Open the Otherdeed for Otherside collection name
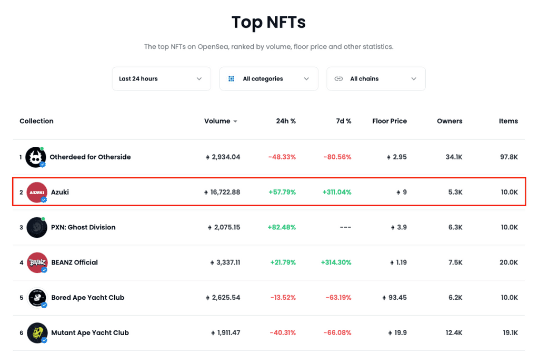Viewport: 539px width, 354px height. [x=91, y=157]
